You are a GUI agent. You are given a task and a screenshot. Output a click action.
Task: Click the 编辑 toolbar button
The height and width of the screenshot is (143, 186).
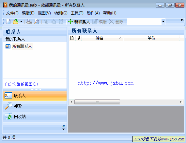pos(100,22)
